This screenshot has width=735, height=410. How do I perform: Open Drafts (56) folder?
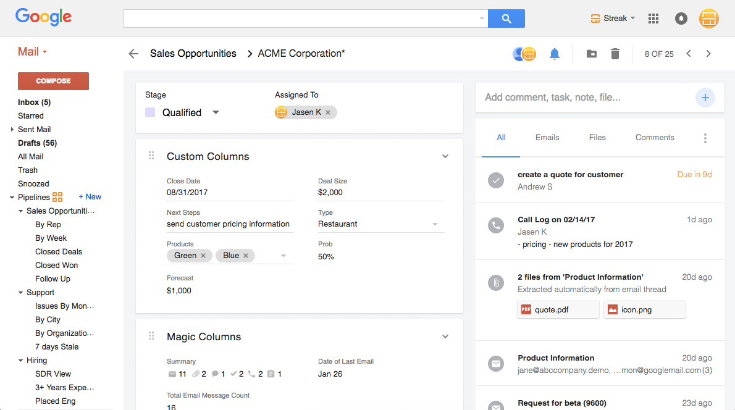click(38, 143)
